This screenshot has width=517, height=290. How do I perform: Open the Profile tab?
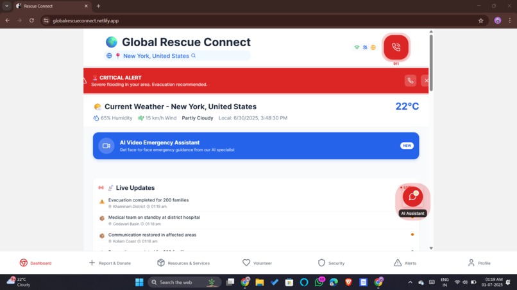click(x=479, y=263)
